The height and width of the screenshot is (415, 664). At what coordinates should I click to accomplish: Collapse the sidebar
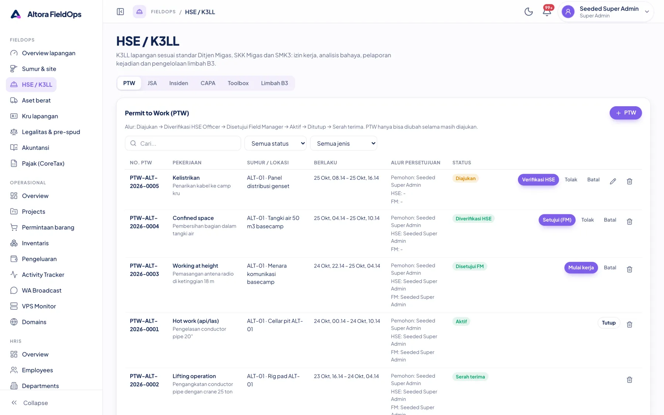point(30,403)
